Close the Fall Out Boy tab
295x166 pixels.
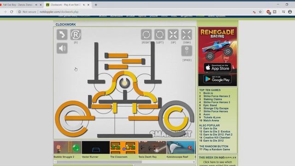pos(41,5)
